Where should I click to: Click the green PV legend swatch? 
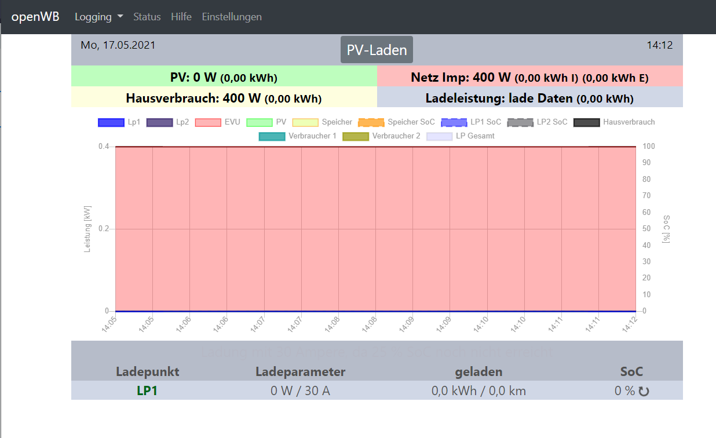point(259,122)
